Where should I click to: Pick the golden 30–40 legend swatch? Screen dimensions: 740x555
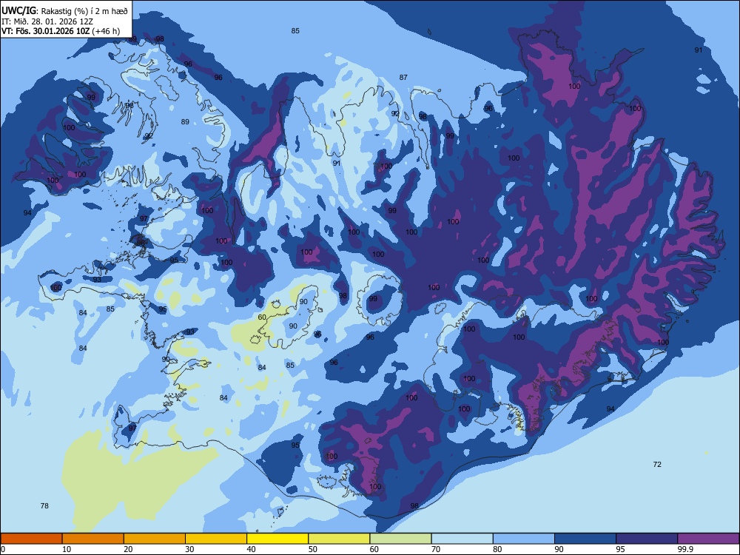[x=216, y=539]
